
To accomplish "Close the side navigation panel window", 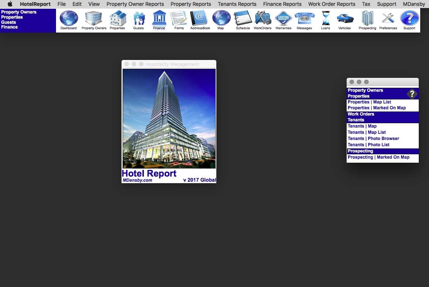I will pyautogui.click(x=351, y=82).
